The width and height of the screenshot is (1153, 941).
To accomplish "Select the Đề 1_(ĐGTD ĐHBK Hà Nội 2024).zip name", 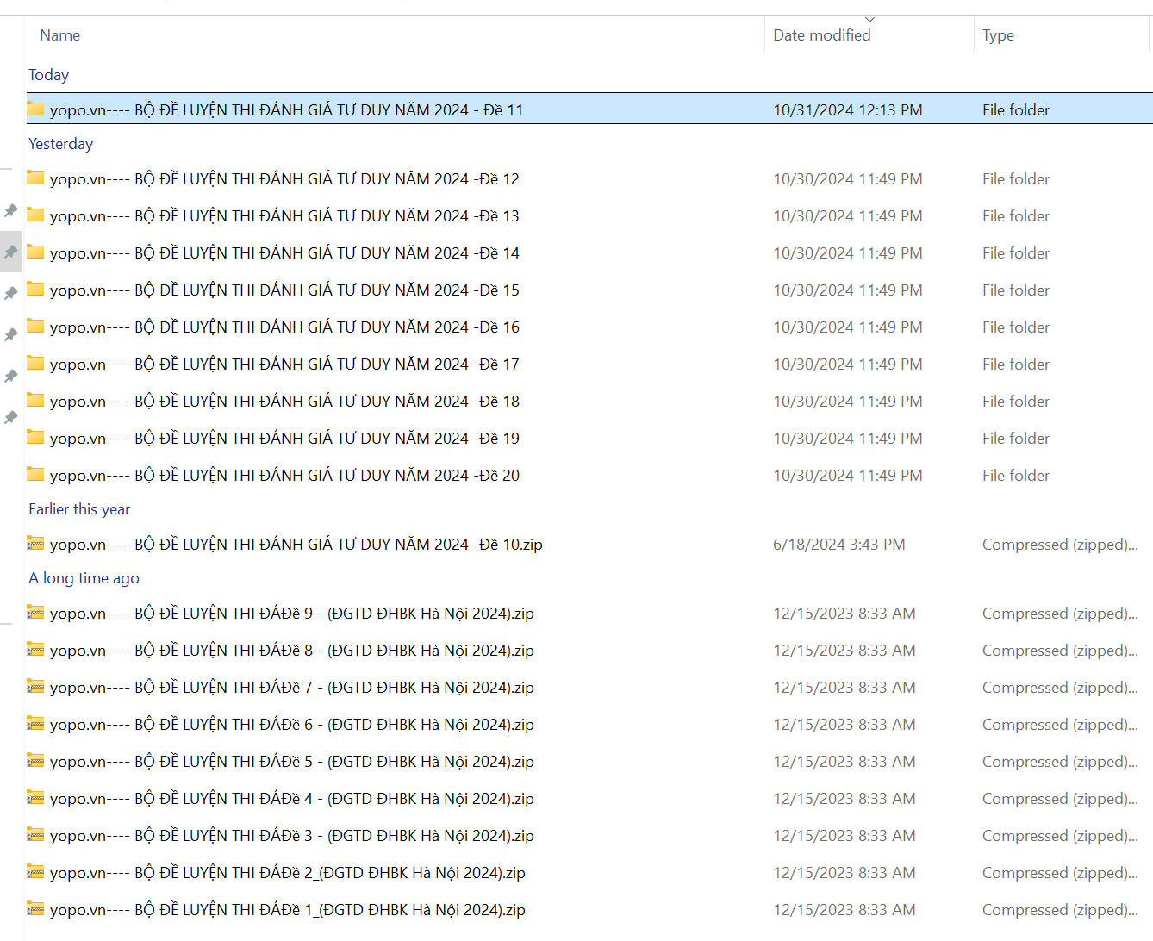I will 288,909.
